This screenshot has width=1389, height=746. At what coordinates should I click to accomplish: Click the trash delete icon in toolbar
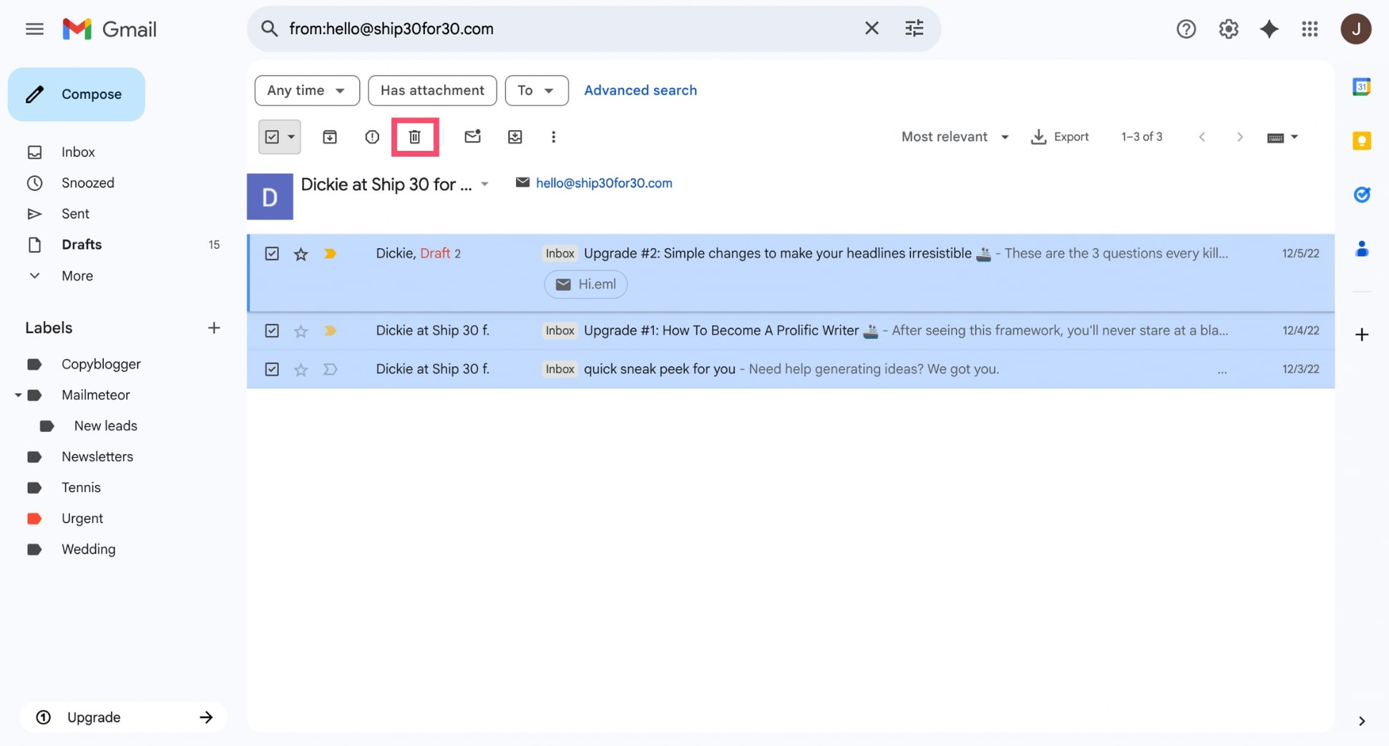tap(414, 137)
